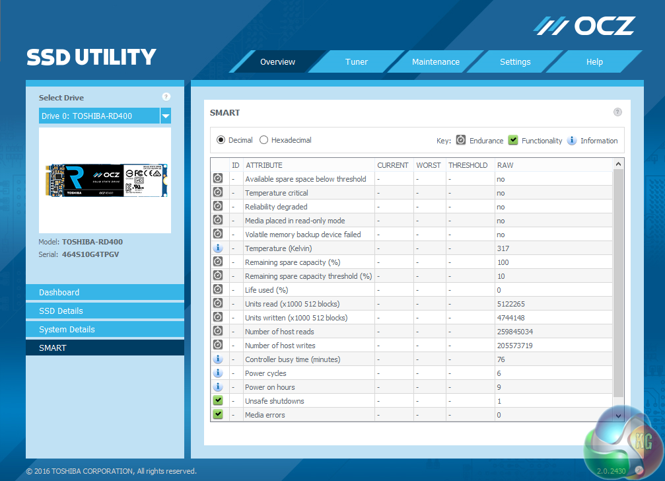Click the OCZ logo
The width and height of the screenshot is (665, 481).
[x=584, y=26]
